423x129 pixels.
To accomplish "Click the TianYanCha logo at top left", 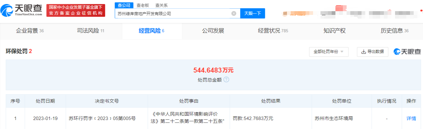I will pyautogui.click(x=21, y=11).
